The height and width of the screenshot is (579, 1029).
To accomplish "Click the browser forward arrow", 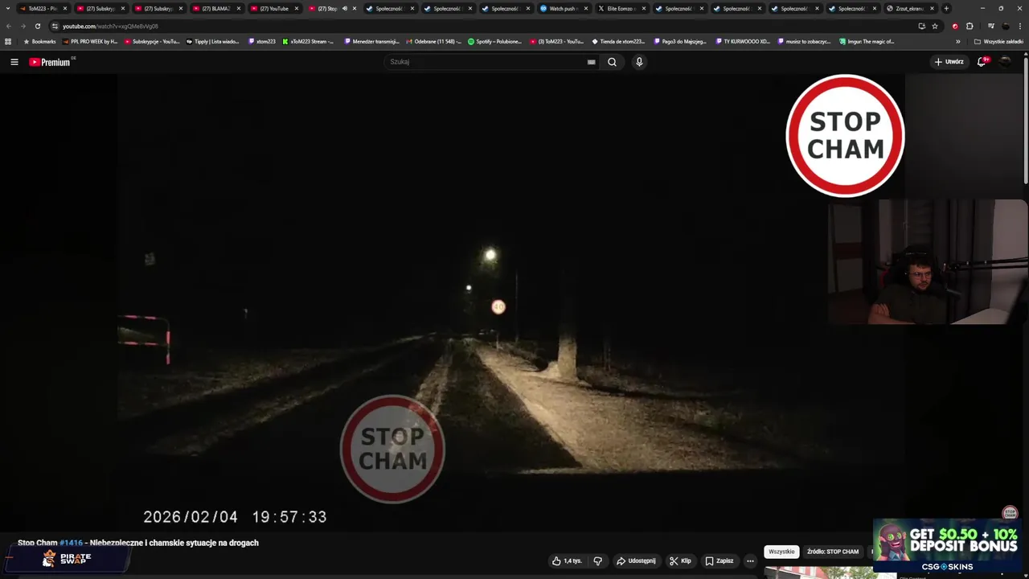I will [23, 26].
